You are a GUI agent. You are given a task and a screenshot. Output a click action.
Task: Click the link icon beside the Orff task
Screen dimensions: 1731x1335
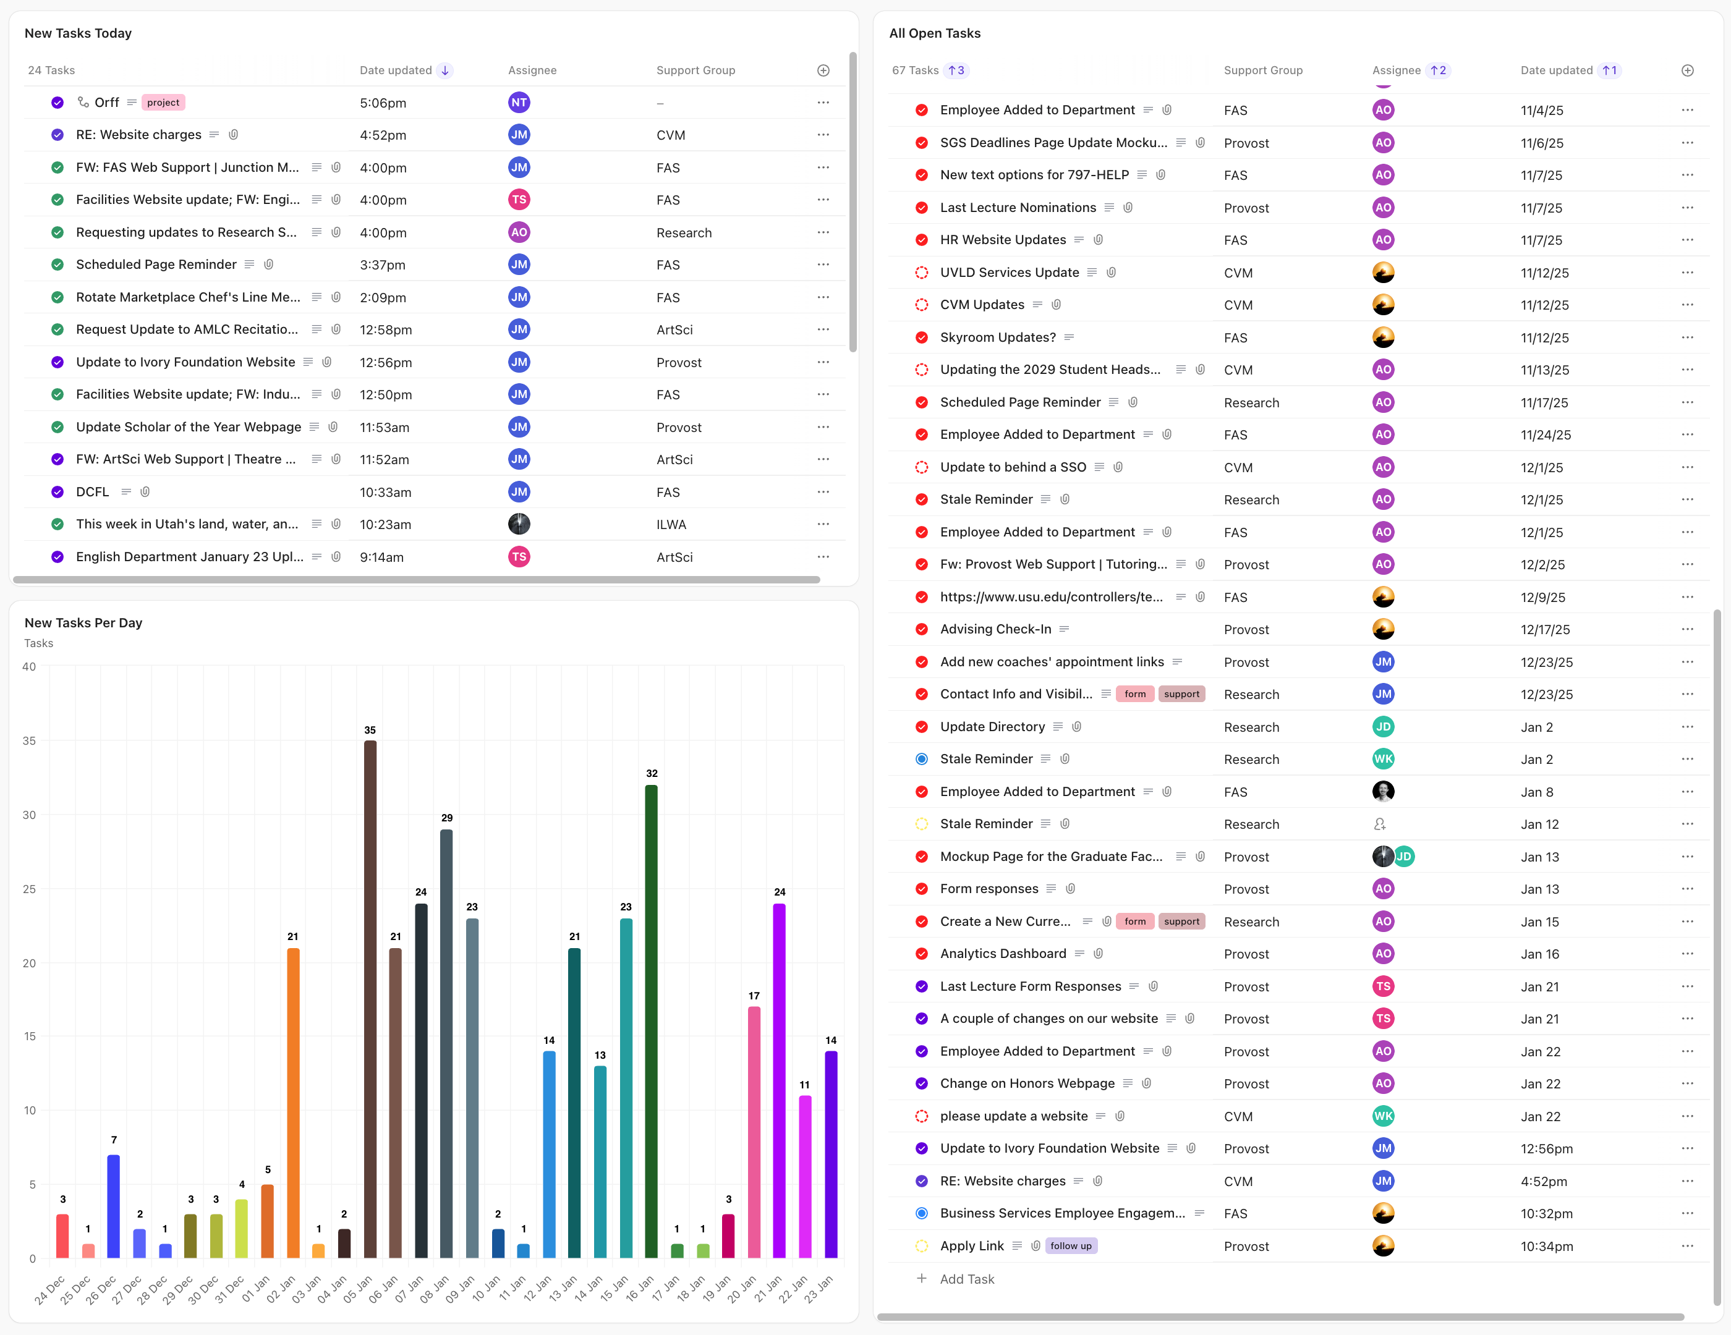(82, 102)
